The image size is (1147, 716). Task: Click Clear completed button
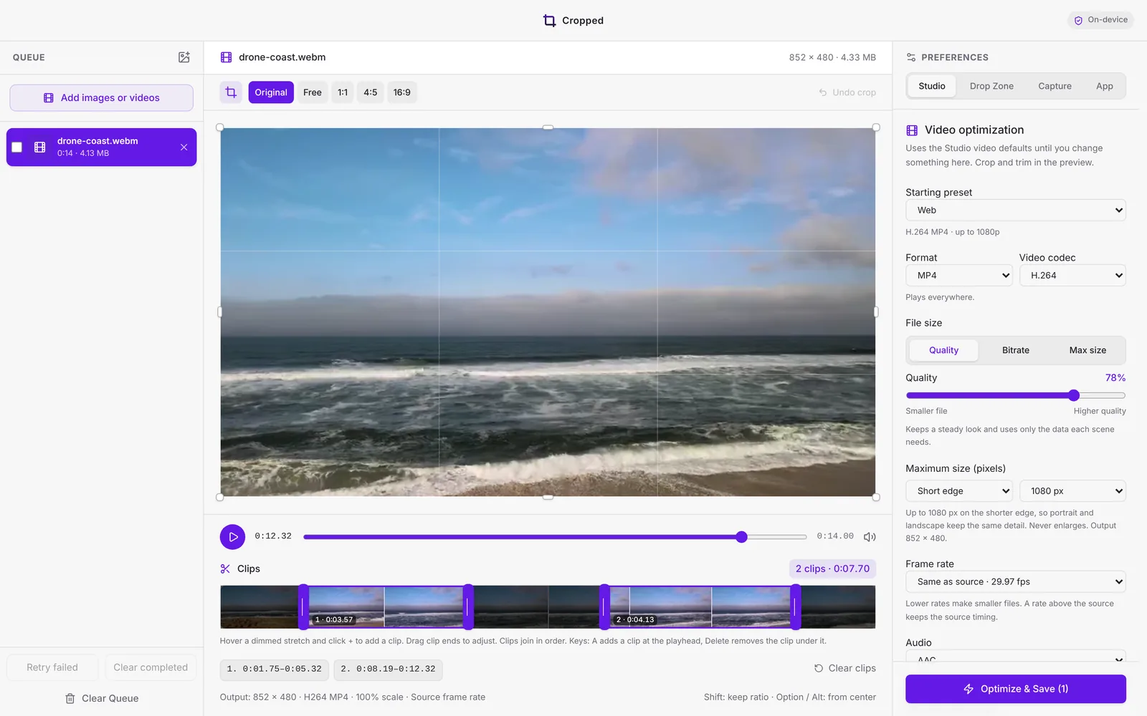point(151,667)
